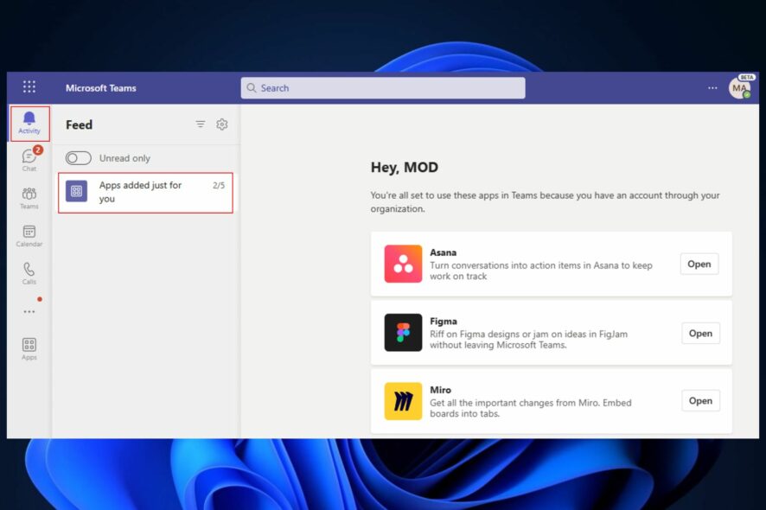Click the Feed heading
Viewport: 766px width, 510px height.
point(80,124)
